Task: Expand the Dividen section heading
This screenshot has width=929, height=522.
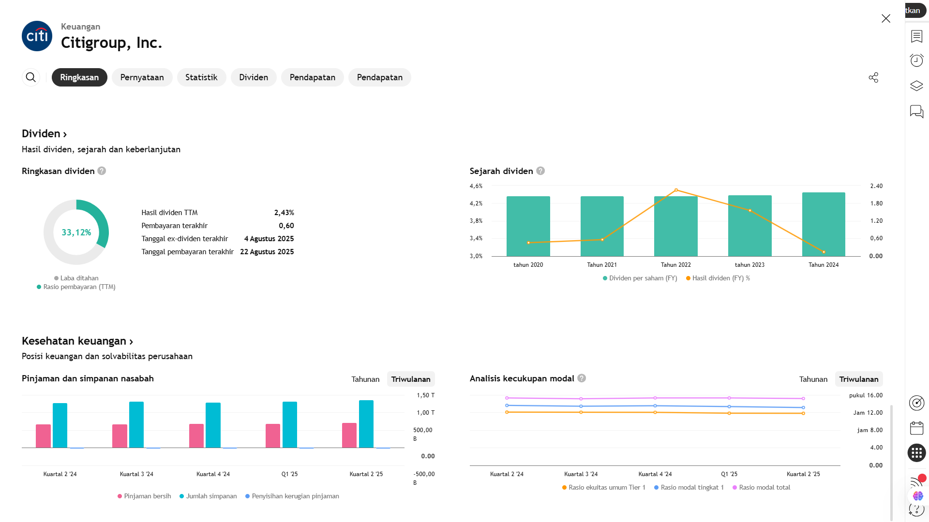Action: [x=44, y=134]
